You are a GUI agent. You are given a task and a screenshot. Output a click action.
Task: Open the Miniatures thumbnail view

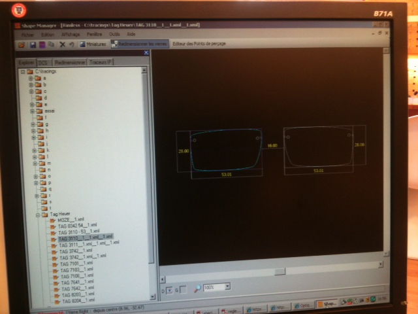point(93,44)
